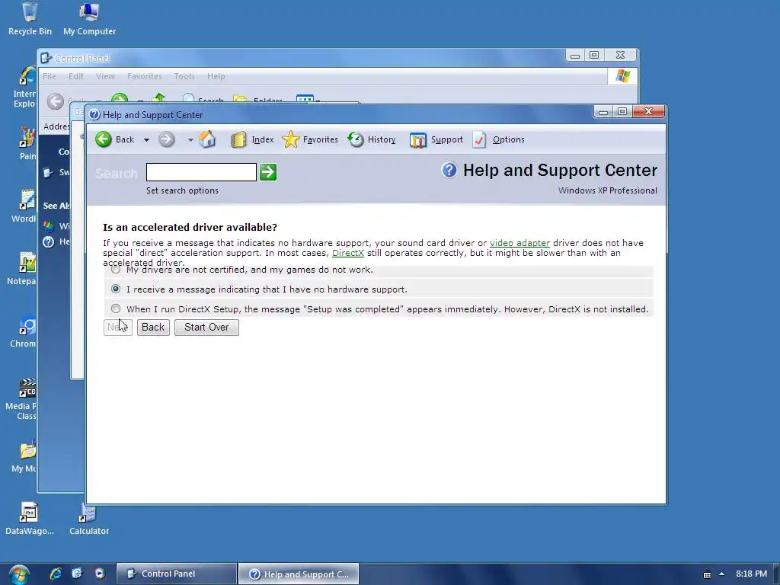Open View menu in Control Panel window
Screen dimensions: 780x585
tap(105, 76)
